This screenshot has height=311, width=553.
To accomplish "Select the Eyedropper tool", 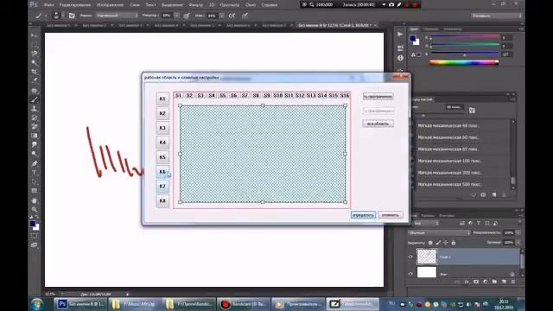I will point(35,80).
